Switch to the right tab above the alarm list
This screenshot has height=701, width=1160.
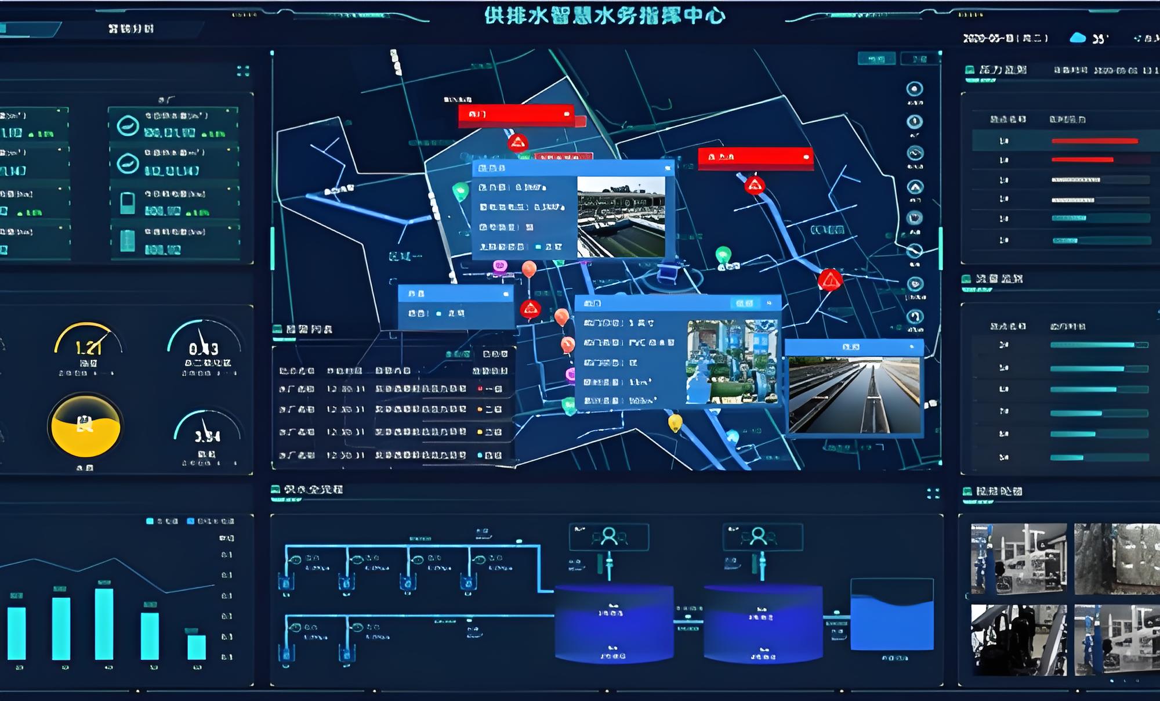pos(495,353)
